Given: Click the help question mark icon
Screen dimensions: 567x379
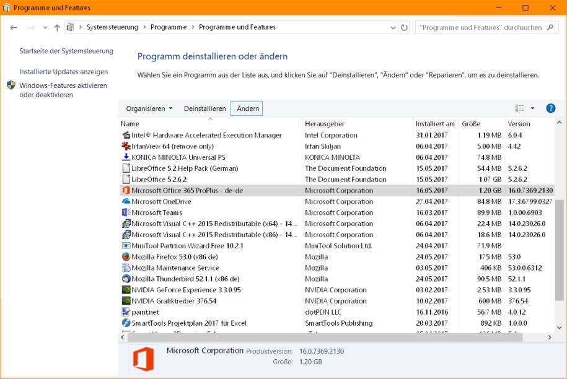Looking at the screenshot, I should [x=550, y=108].
